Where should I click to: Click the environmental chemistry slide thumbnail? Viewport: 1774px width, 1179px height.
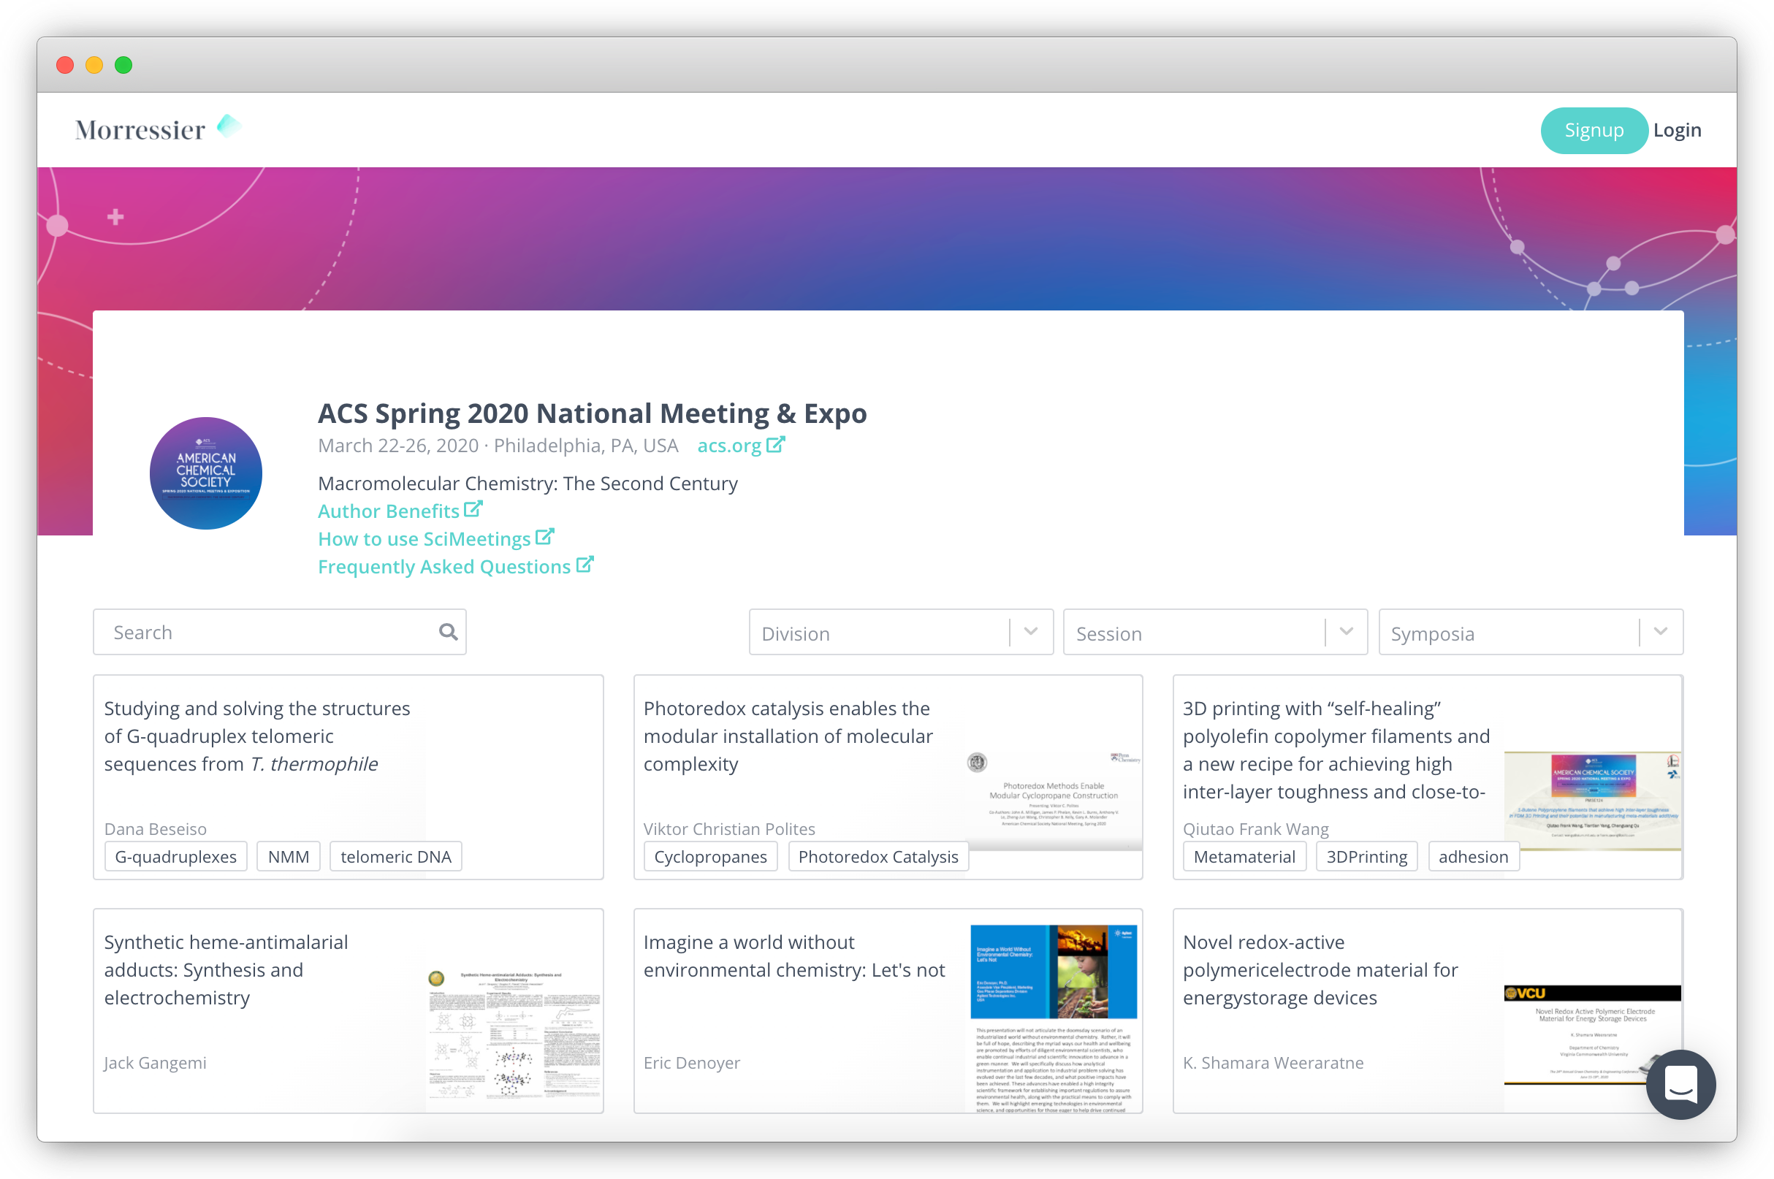tap(1054, 1018)
